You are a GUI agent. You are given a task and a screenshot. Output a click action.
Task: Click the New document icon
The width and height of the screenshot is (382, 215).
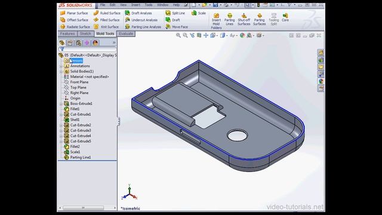pos(193,5)
